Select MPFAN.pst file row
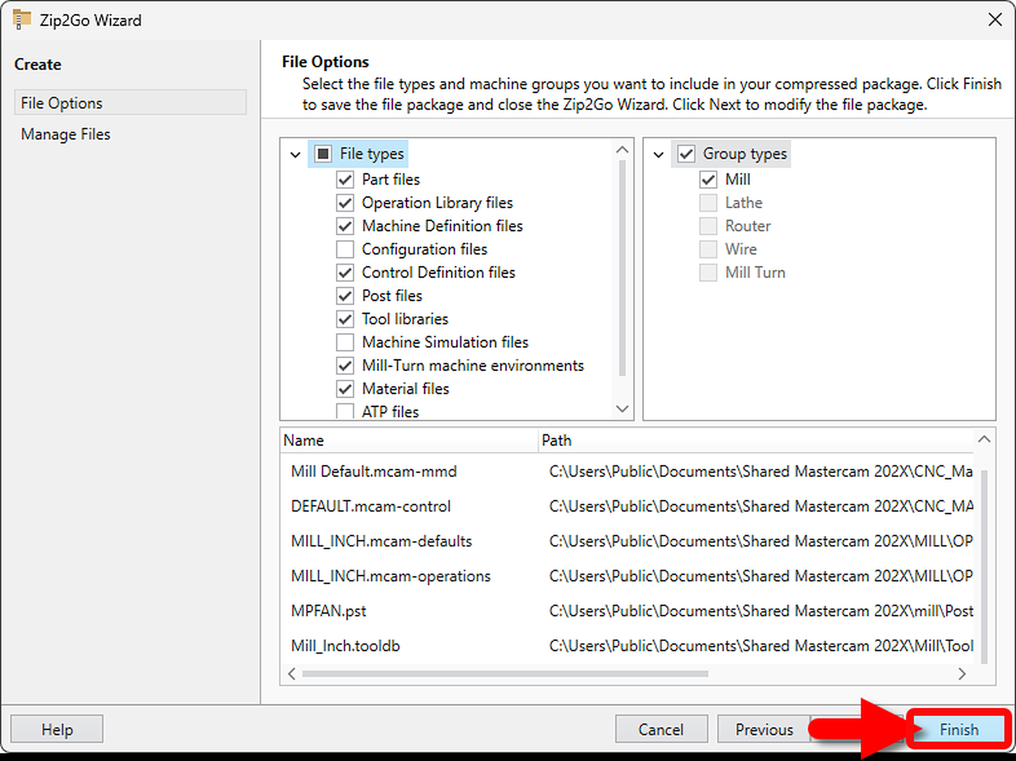Image resolution: width=1016 pixels, height=761 pixels. 627,611
